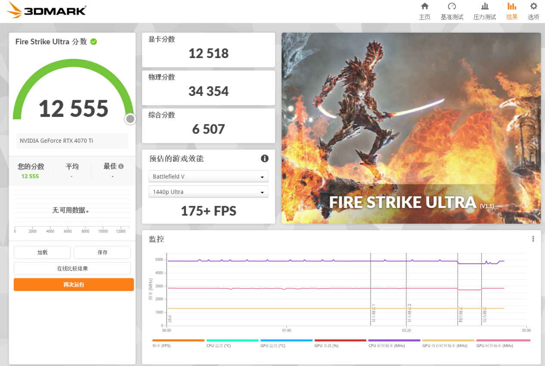
Task: Click info icon beside 预估的游戏效能
Action: click(265, 158)
